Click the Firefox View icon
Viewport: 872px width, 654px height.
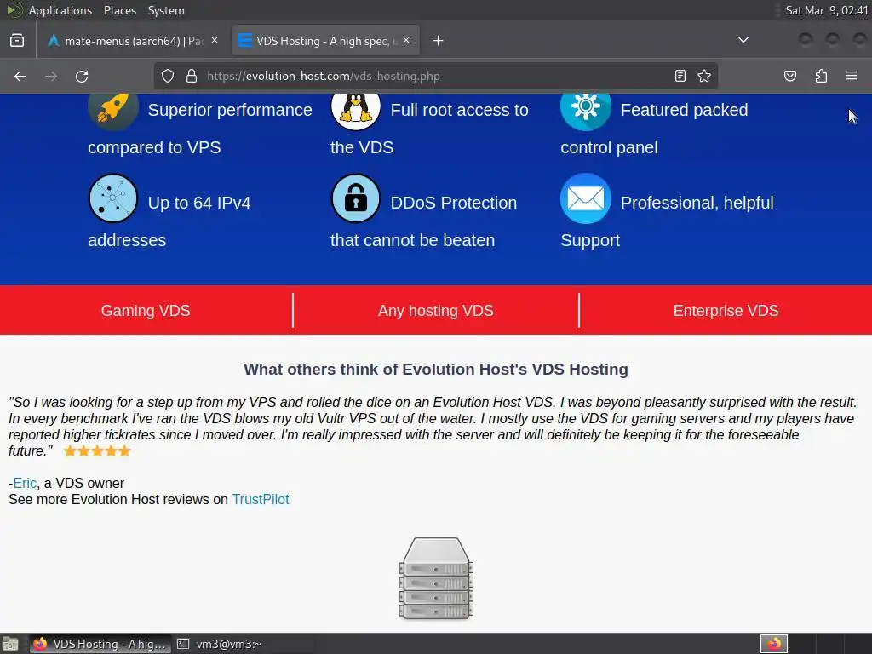tap(17, 41)
